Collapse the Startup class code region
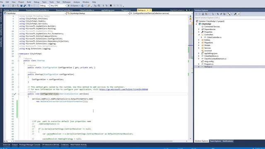This screenshot has height=149, width=265. pos(18,60)
